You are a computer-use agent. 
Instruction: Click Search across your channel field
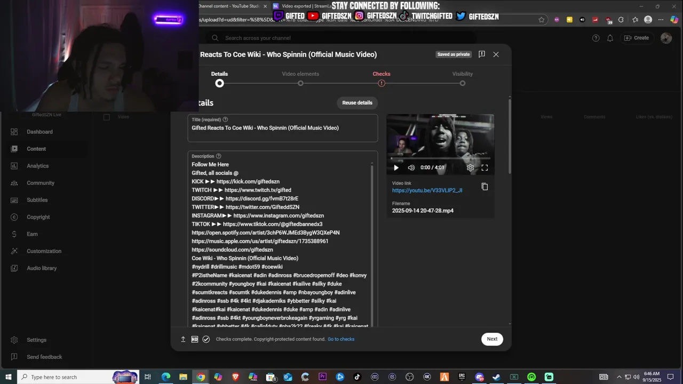341,38
